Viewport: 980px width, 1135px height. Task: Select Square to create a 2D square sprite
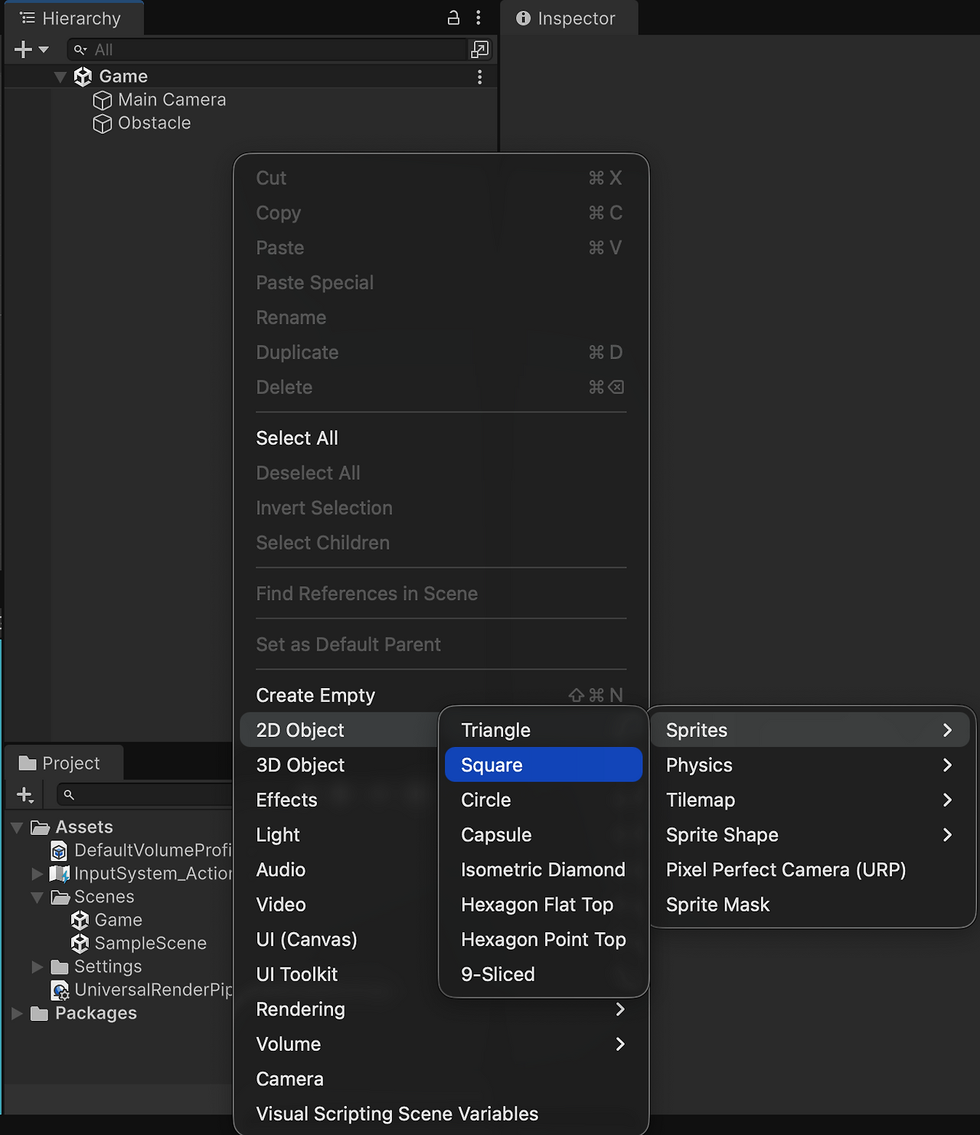coord(492,765)
